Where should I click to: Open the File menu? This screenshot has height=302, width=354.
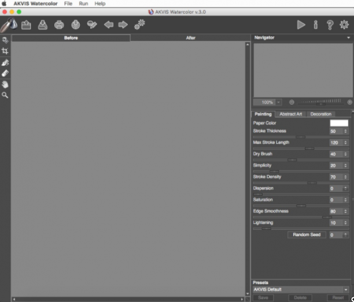[x=68, y=3]
